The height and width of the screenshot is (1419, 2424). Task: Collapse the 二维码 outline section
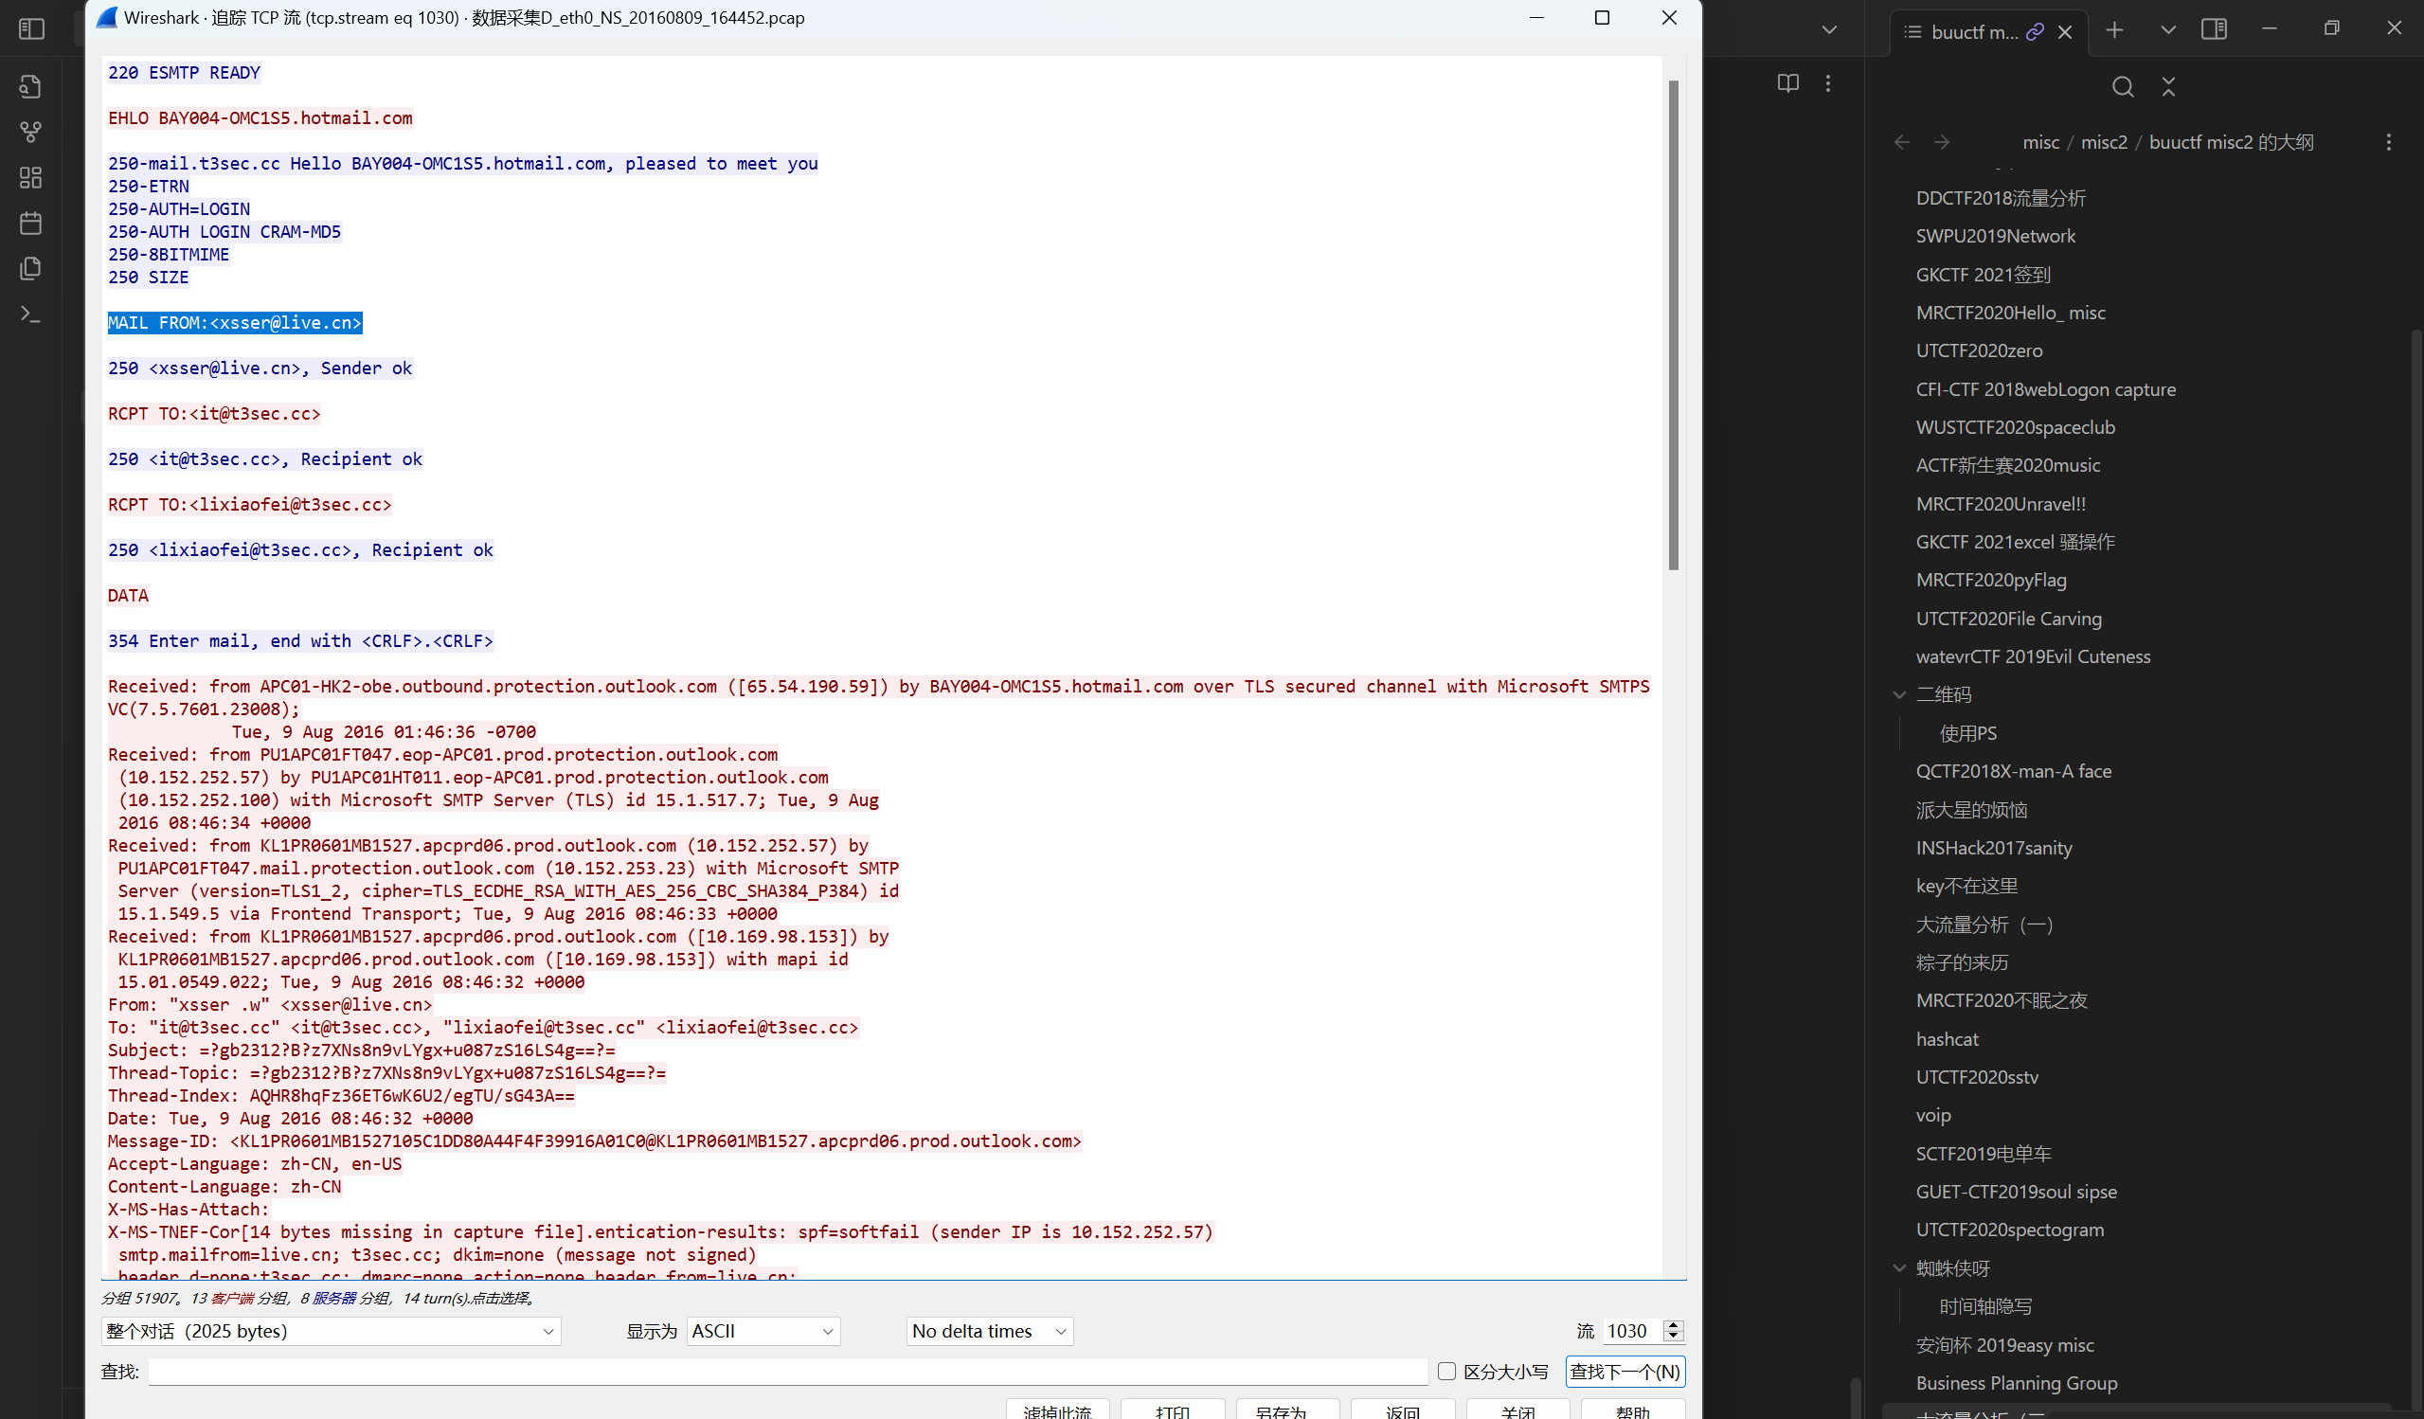click(x=1899, y=694)
